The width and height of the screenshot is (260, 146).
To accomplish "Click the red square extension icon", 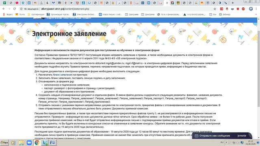I will tap(238, 9).
